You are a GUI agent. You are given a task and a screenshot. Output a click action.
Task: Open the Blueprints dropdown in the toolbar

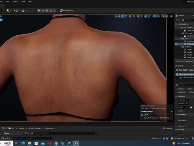tap(16, 11)
